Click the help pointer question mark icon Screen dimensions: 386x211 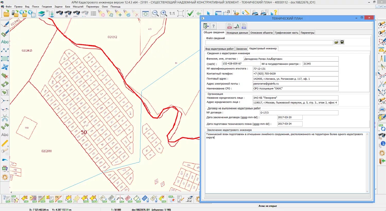pos(274,13)
